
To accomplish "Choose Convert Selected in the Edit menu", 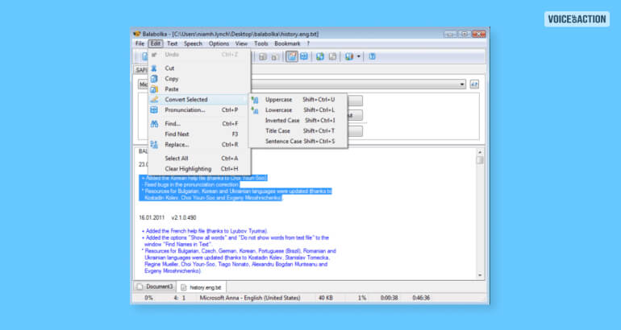I will [199, 100].
